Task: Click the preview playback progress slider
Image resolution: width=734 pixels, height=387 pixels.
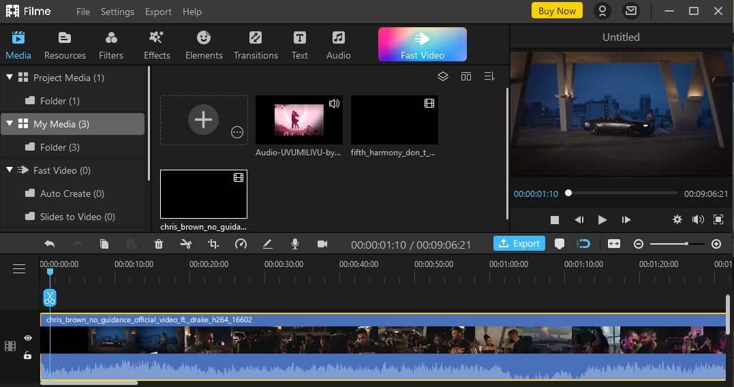Action: click(x=623, y=193)
